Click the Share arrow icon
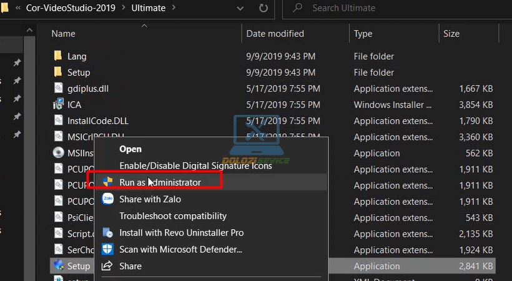This screenshot has width=512, height=281. [x=107, y=265]
